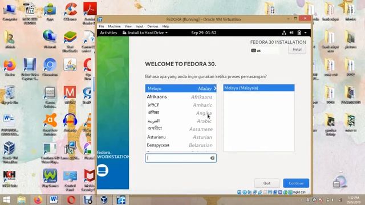Show hidden system tray icons
Screen dimensions: 365x205
302,200
